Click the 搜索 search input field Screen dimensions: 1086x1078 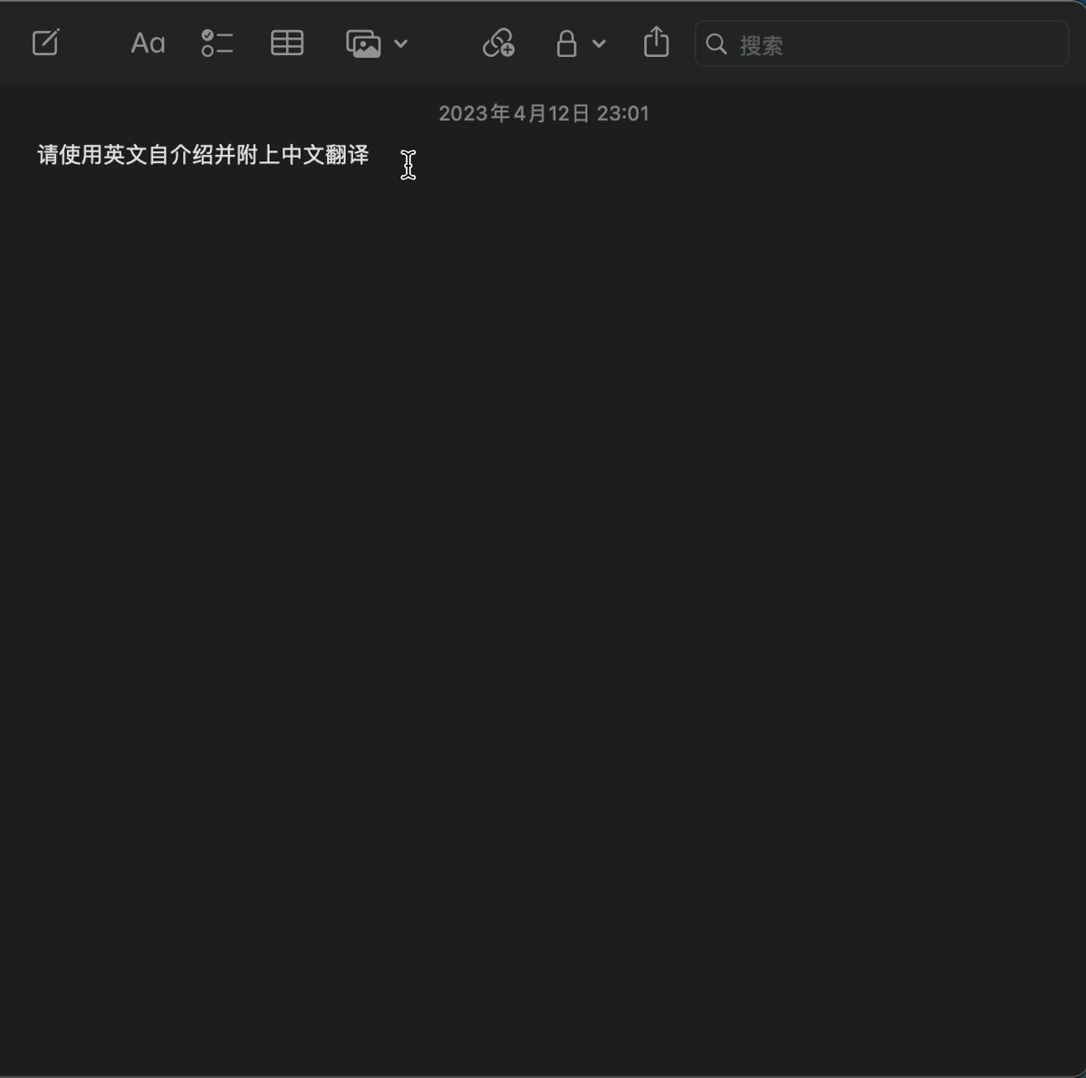tap(815, 43)
